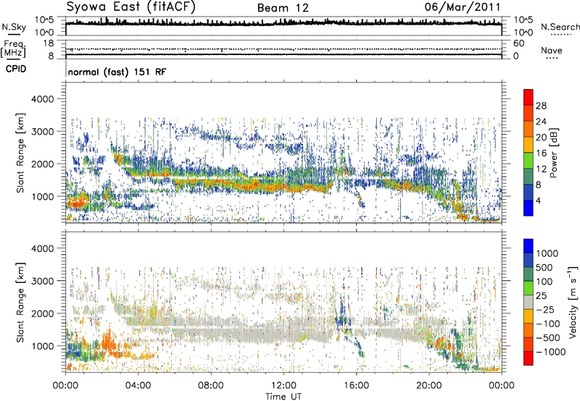Click the 'Nave' legend label
Screen dimensions: 580x401
click(x=552, y=50)
